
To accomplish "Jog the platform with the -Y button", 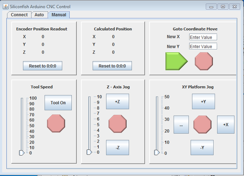I will coord(202,147).
